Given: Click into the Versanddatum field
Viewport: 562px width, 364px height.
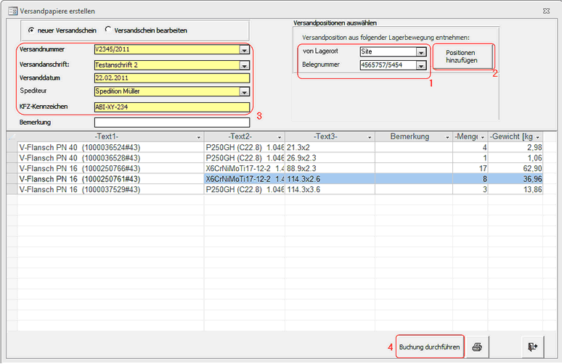Looking at the screenshot, I should pyautogui.click(x=171, y=78).
